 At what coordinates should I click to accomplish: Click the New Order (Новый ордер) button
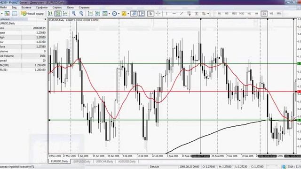click(32, 14)
